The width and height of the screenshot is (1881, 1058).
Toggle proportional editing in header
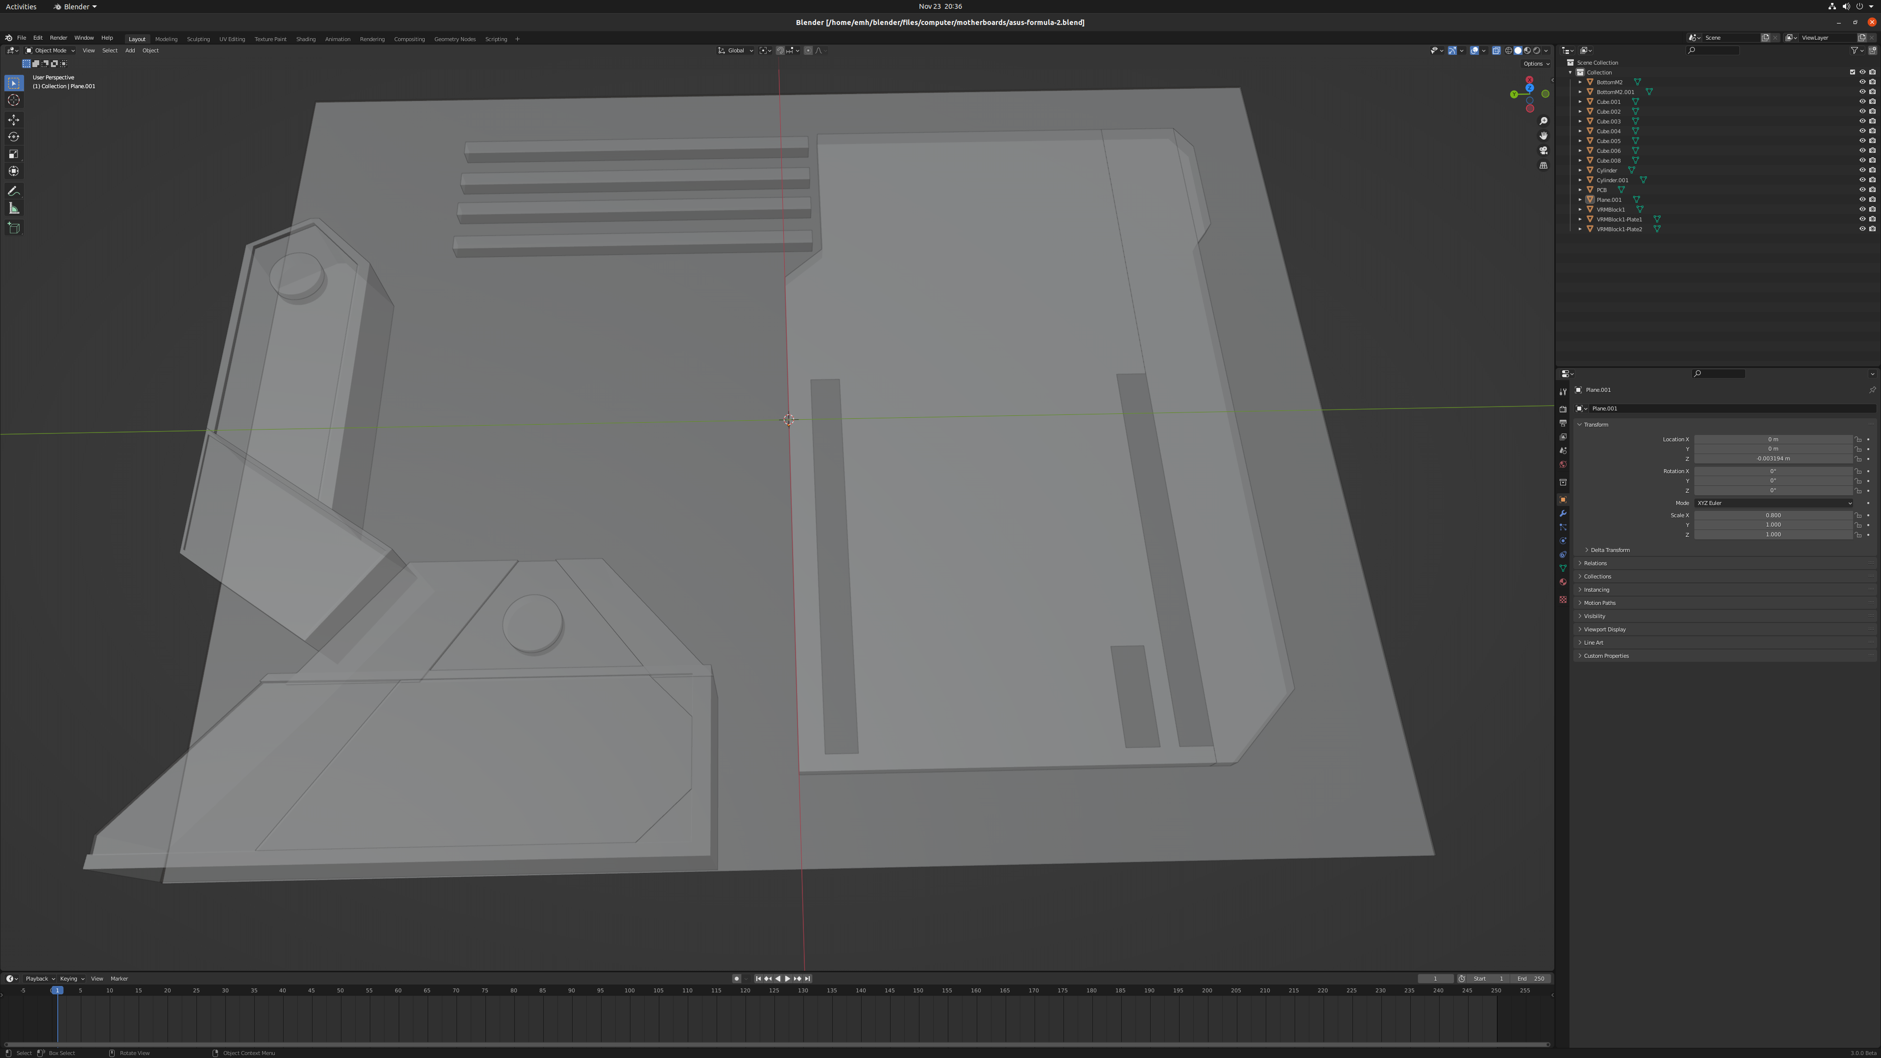808,50
